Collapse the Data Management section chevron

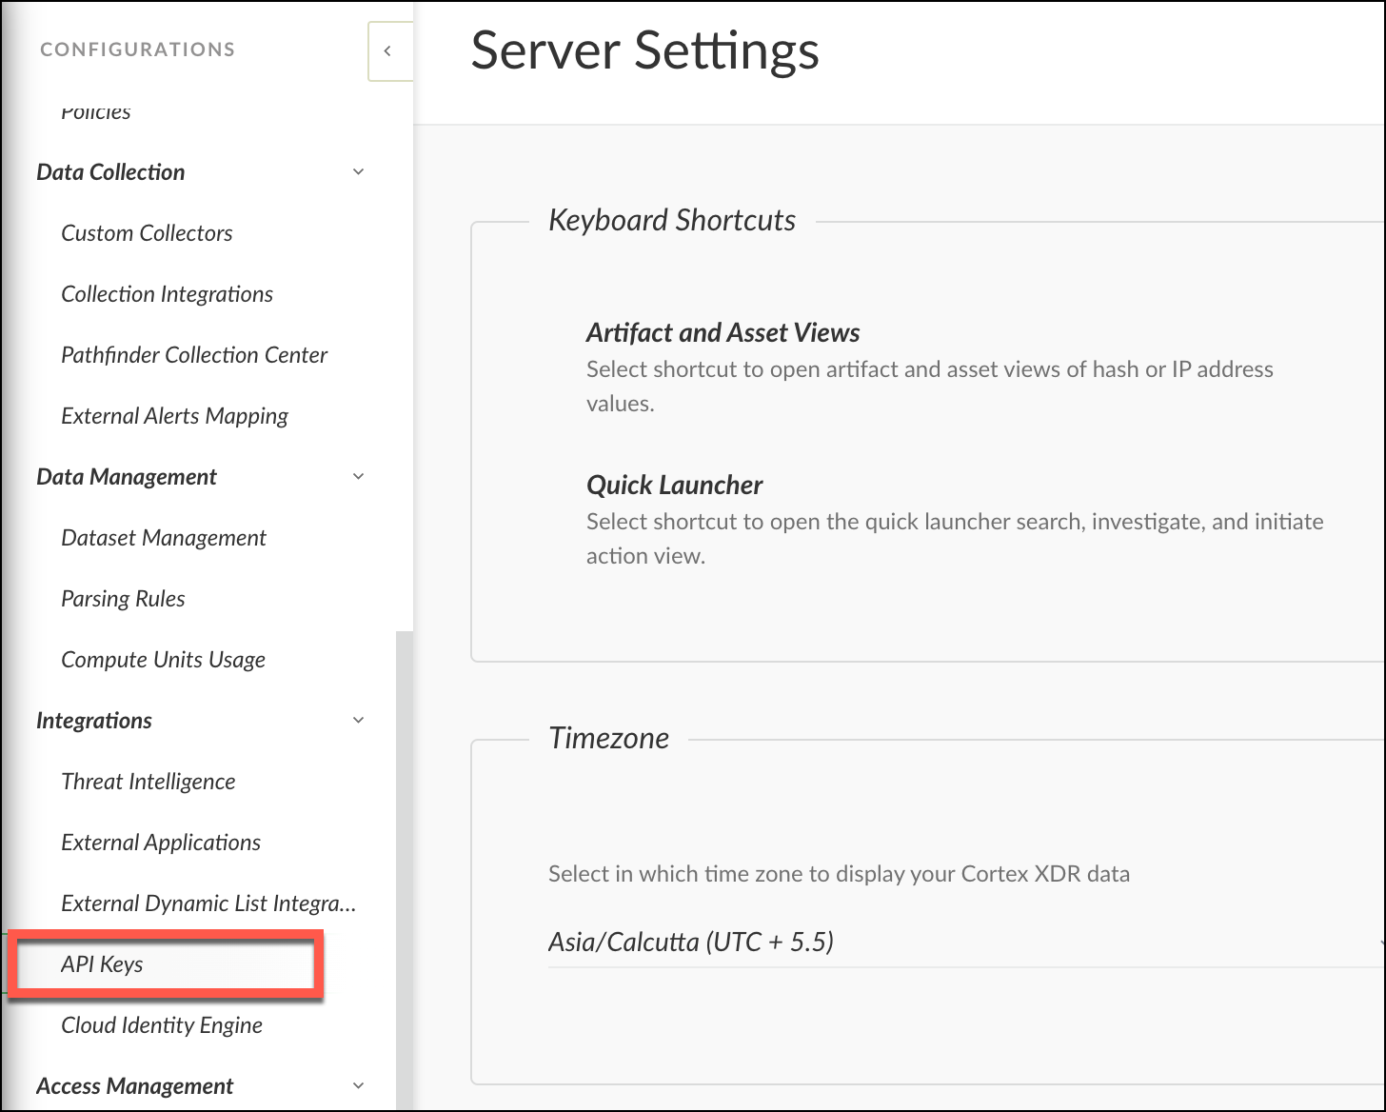click(x=358, y=477)
